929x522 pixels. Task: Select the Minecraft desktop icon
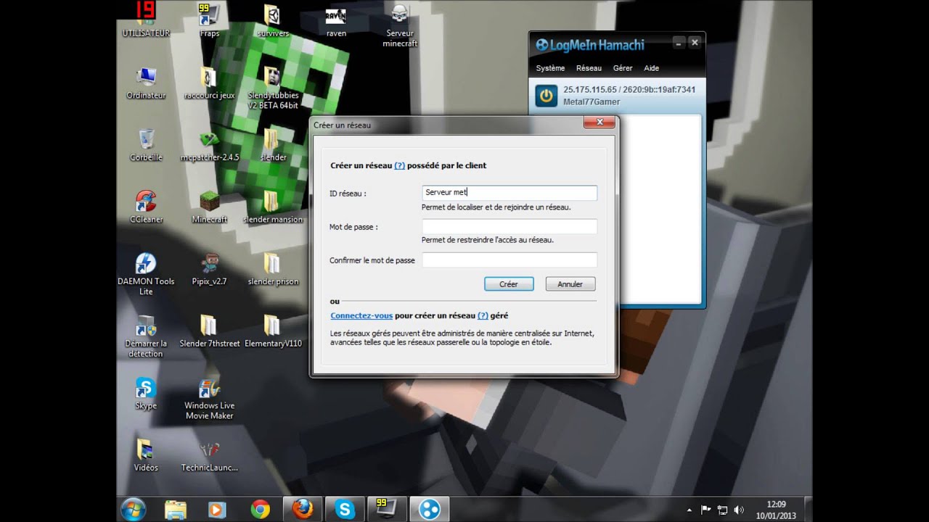pyautogui.click(x=209, y=207)
